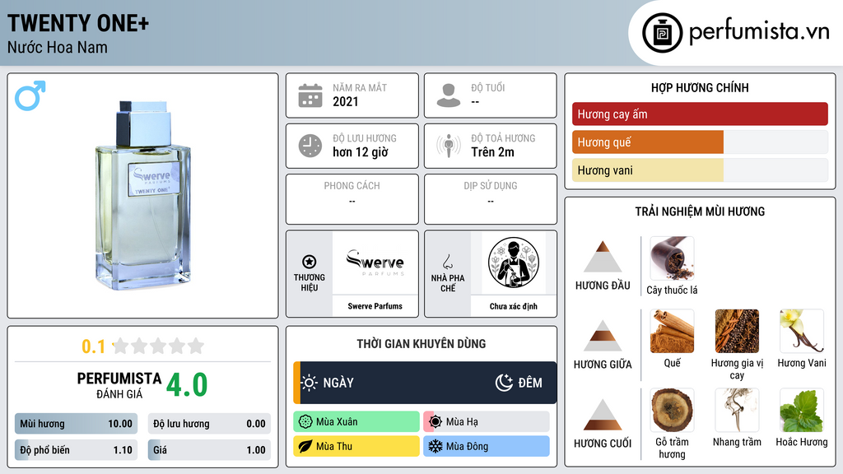The image size is (843, 474).
Task: Click the Chưa xác định perfumer label
Action: click(514, 306)
